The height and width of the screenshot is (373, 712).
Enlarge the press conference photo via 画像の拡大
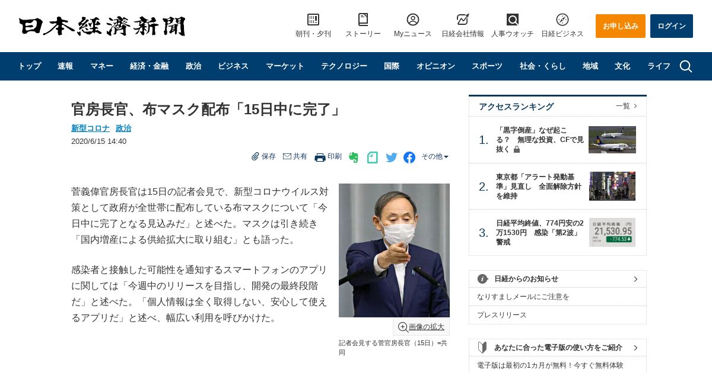point(421,327)
